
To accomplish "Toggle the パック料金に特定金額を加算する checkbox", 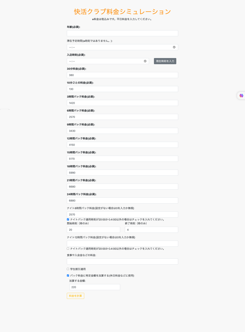I will click(68, 276).
